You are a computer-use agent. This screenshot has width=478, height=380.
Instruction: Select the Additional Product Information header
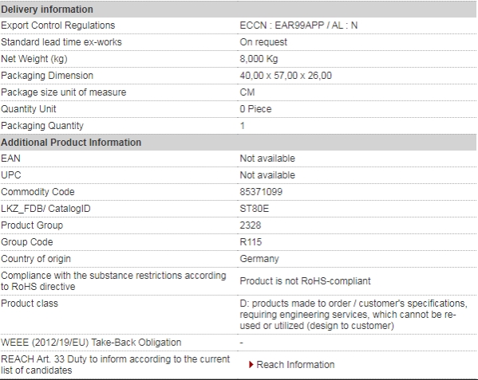239,143
